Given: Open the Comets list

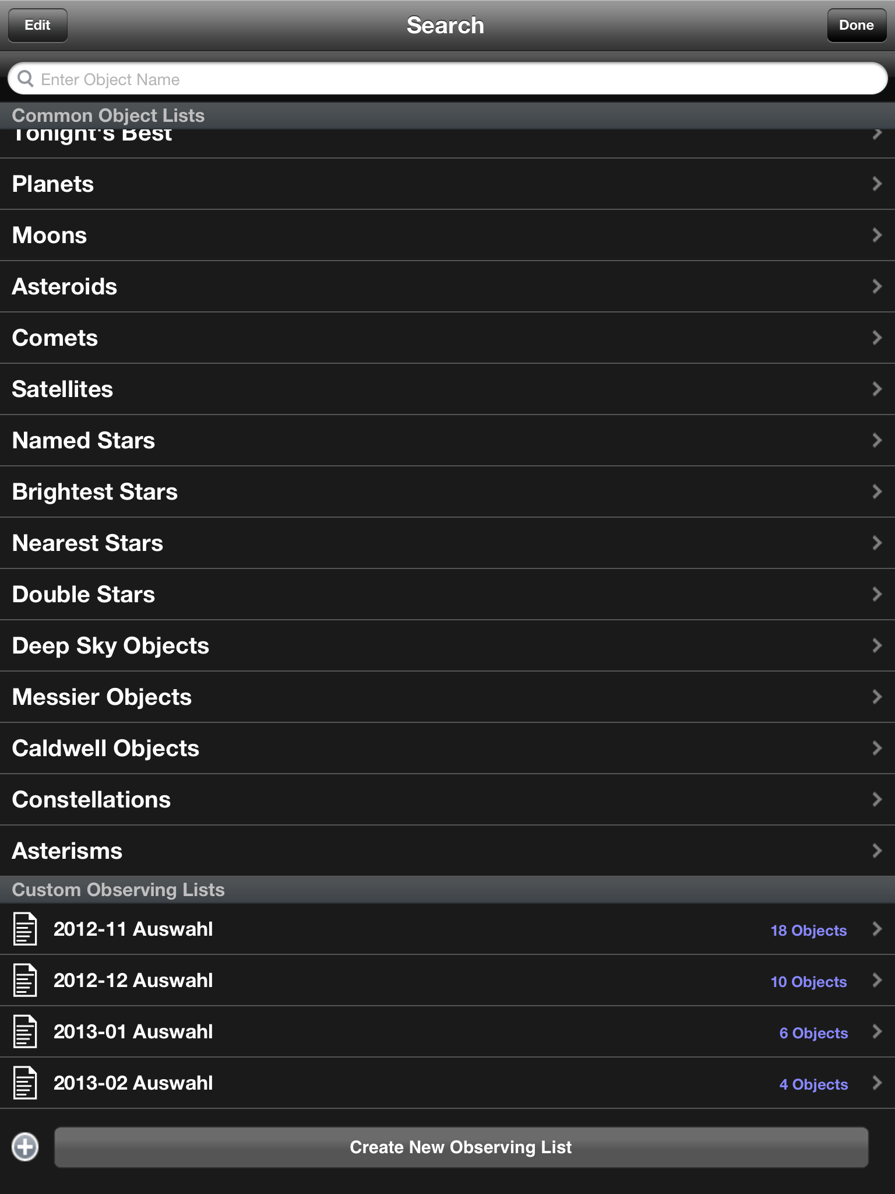Looking at the screenshot, I should pos(55,338).
